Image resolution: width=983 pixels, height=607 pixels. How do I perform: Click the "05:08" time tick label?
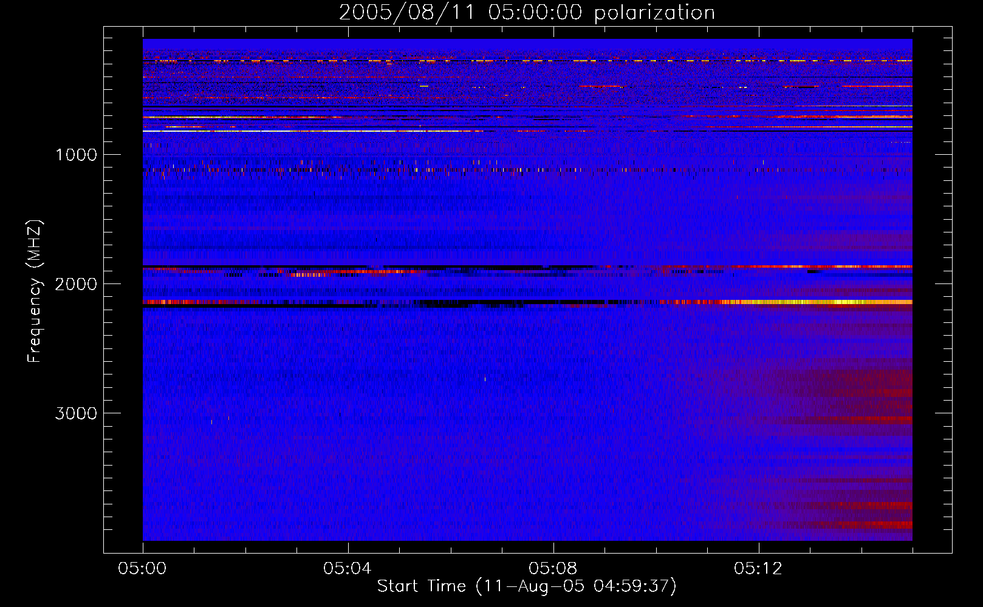[553, 569]
